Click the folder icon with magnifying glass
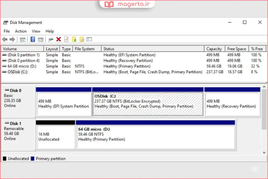Screen dimensions: 268x179 coord(82,39)
